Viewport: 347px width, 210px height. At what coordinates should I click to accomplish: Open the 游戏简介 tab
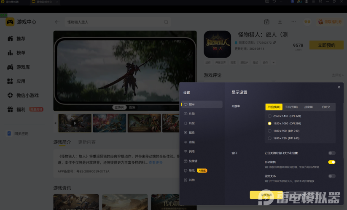[62, 142]
